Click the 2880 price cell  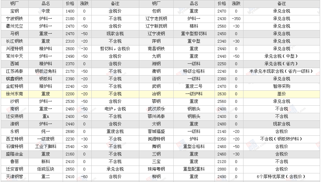click(222, 169)
